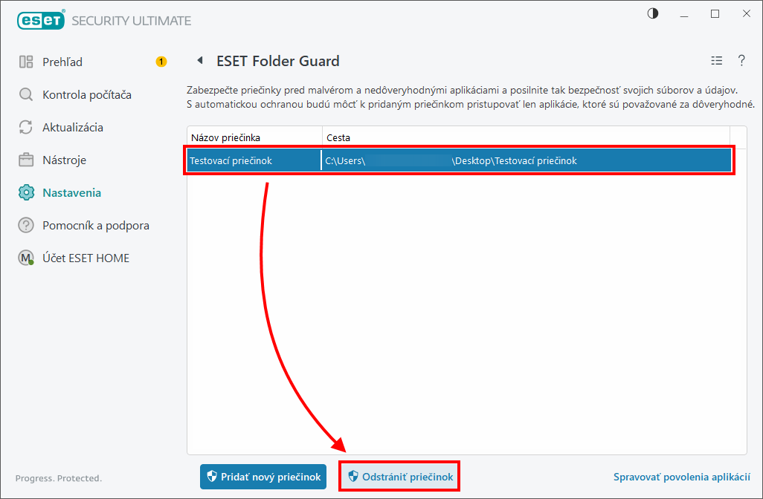This screenshot has height=499, width=763.
Task: Click the Účet ESET HOME avatar icon
Action: [26, 258]
